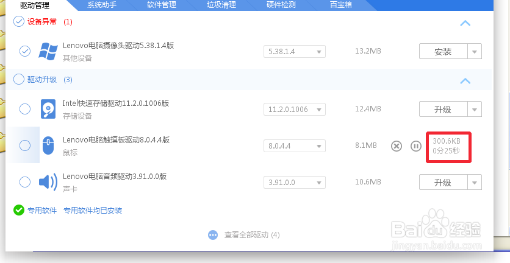Check the Lenovo触摸板驱动 checkbox
510x263 pixels.
click(25, 145)
